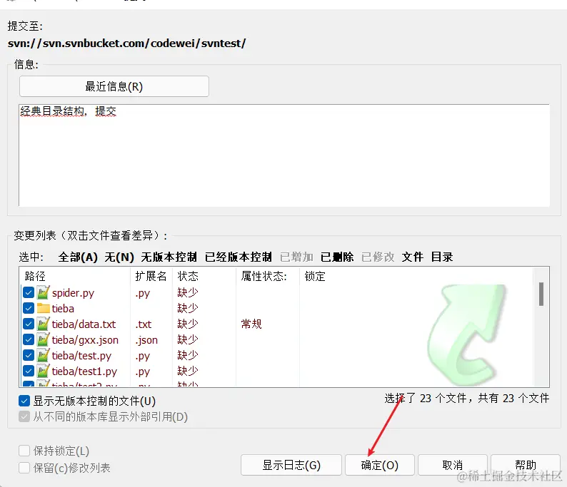Select the tieba/gxx.json file name
The width and height of the screenshot is (567, 487).
pos(85,340)
